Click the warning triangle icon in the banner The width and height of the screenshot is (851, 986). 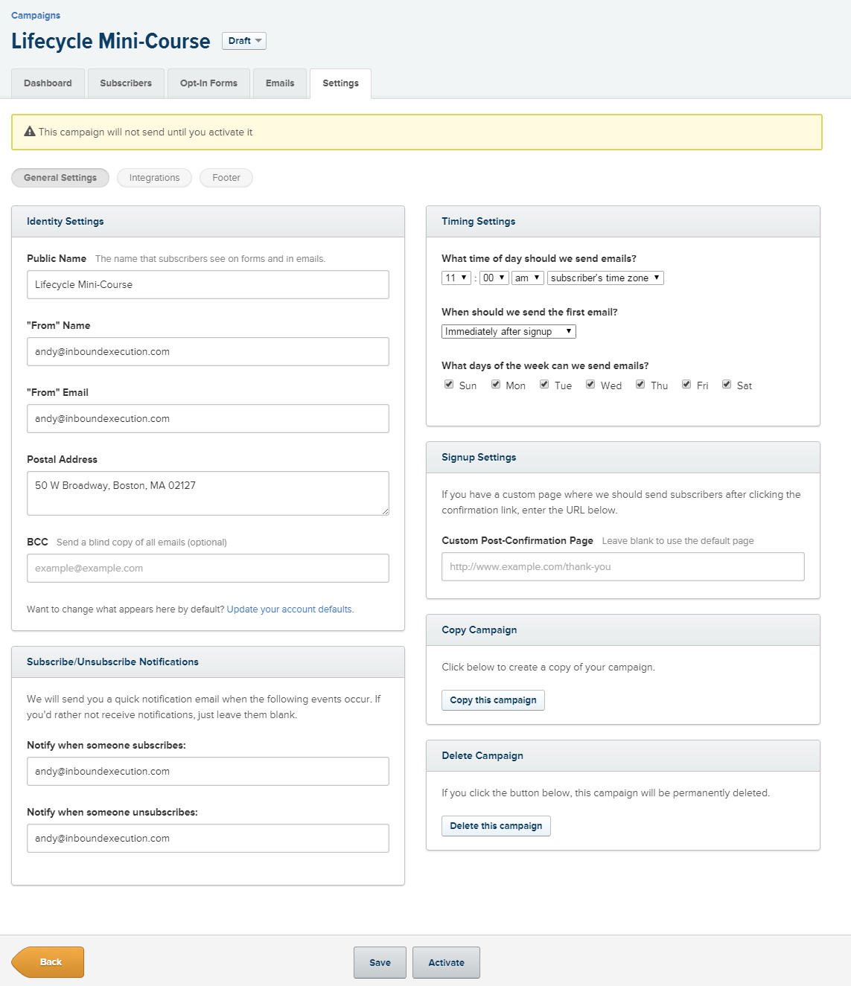tap(30, 132)
